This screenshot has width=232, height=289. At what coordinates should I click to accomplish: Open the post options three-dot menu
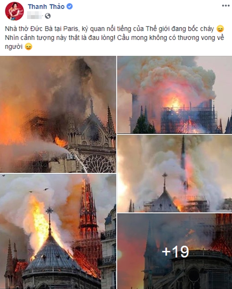point(225,6)
